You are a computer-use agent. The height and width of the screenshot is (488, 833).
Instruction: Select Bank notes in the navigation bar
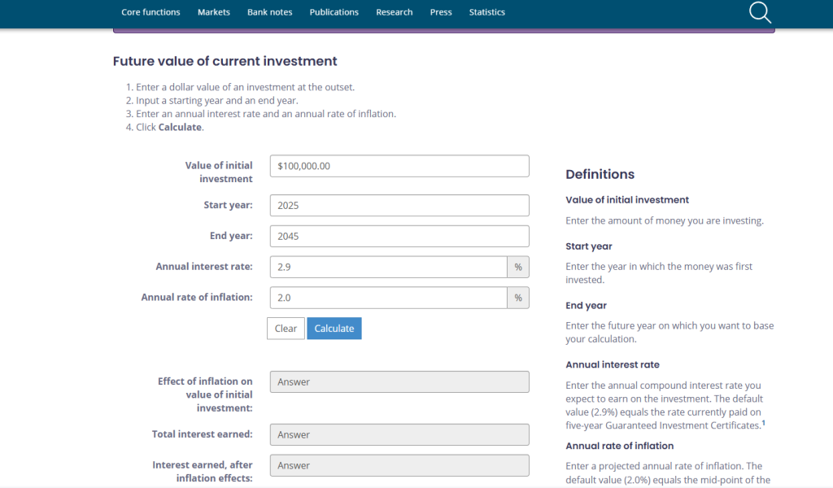269,12
